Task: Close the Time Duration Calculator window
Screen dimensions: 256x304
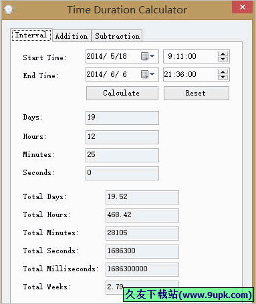Action: click(x=242, y=7)
